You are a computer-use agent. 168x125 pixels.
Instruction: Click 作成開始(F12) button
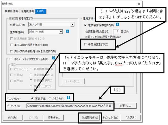pos(90,118)
